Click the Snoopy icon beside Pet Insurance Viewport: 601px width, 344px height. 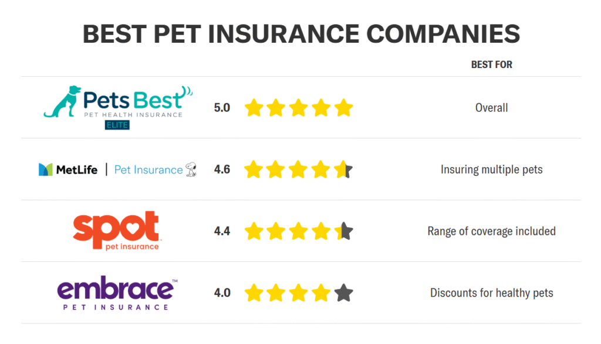pyautogui.click(x=191, y=169)
